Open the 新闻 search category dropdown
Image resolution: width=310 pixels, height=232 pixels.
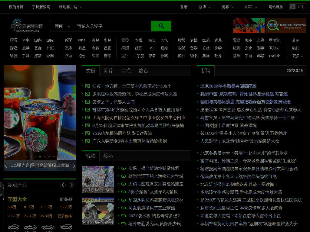tap(62, 26)
